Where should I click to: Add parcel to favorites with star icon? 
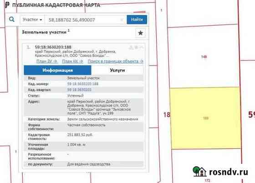[140, 33]
